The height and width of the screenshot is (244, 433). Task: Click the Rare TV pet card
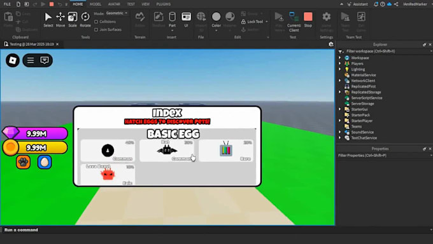tap(225, 151)
